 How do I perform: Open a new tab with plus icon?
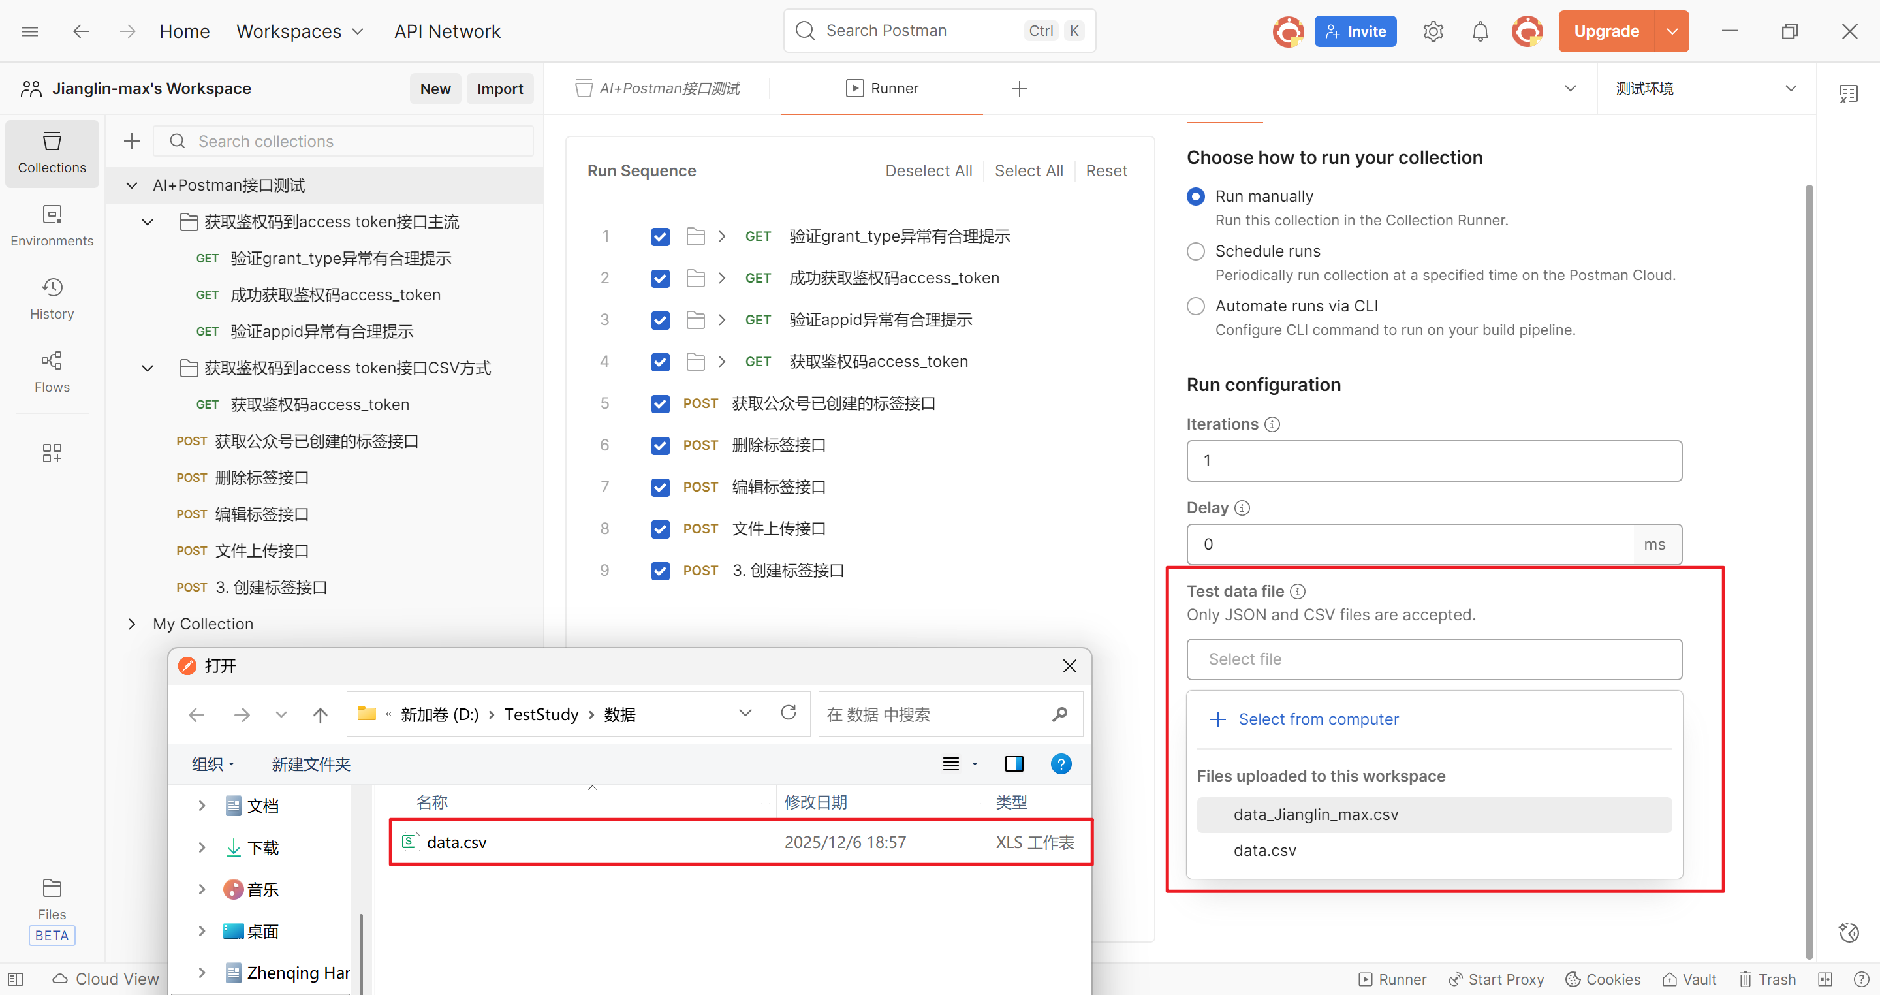click(x=1020, y=89)
